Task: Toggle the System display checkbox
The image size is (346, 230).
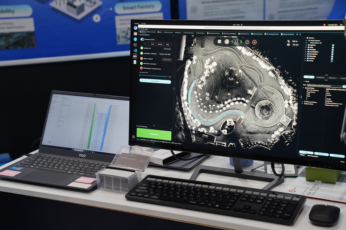Action: coord(333,45)
